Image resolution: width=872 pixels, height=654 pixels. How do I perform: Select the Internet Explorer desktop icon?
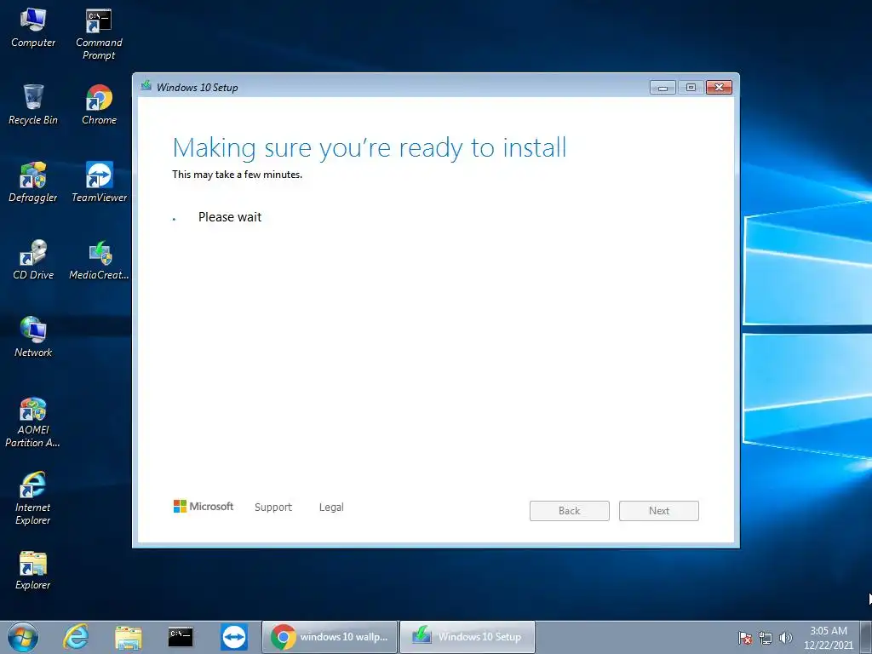click(x=33, y=499)
